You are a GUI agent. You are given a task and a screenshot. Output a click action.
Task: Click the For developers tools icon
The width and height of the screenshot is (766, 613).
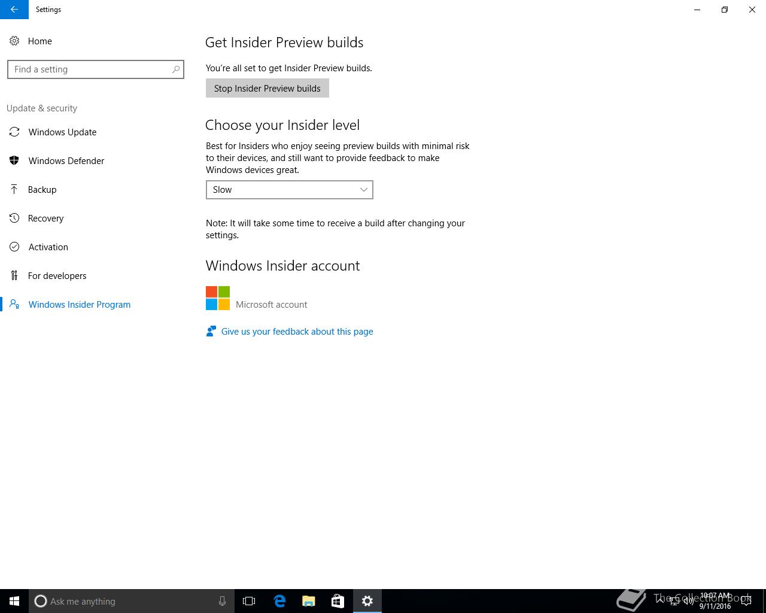(x=14, y=275)
